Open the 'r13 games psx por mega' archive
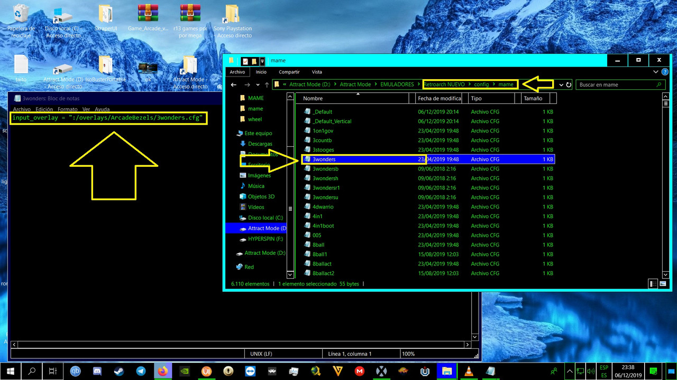Viewport: 677px width, 380px height. pos(190,21)
